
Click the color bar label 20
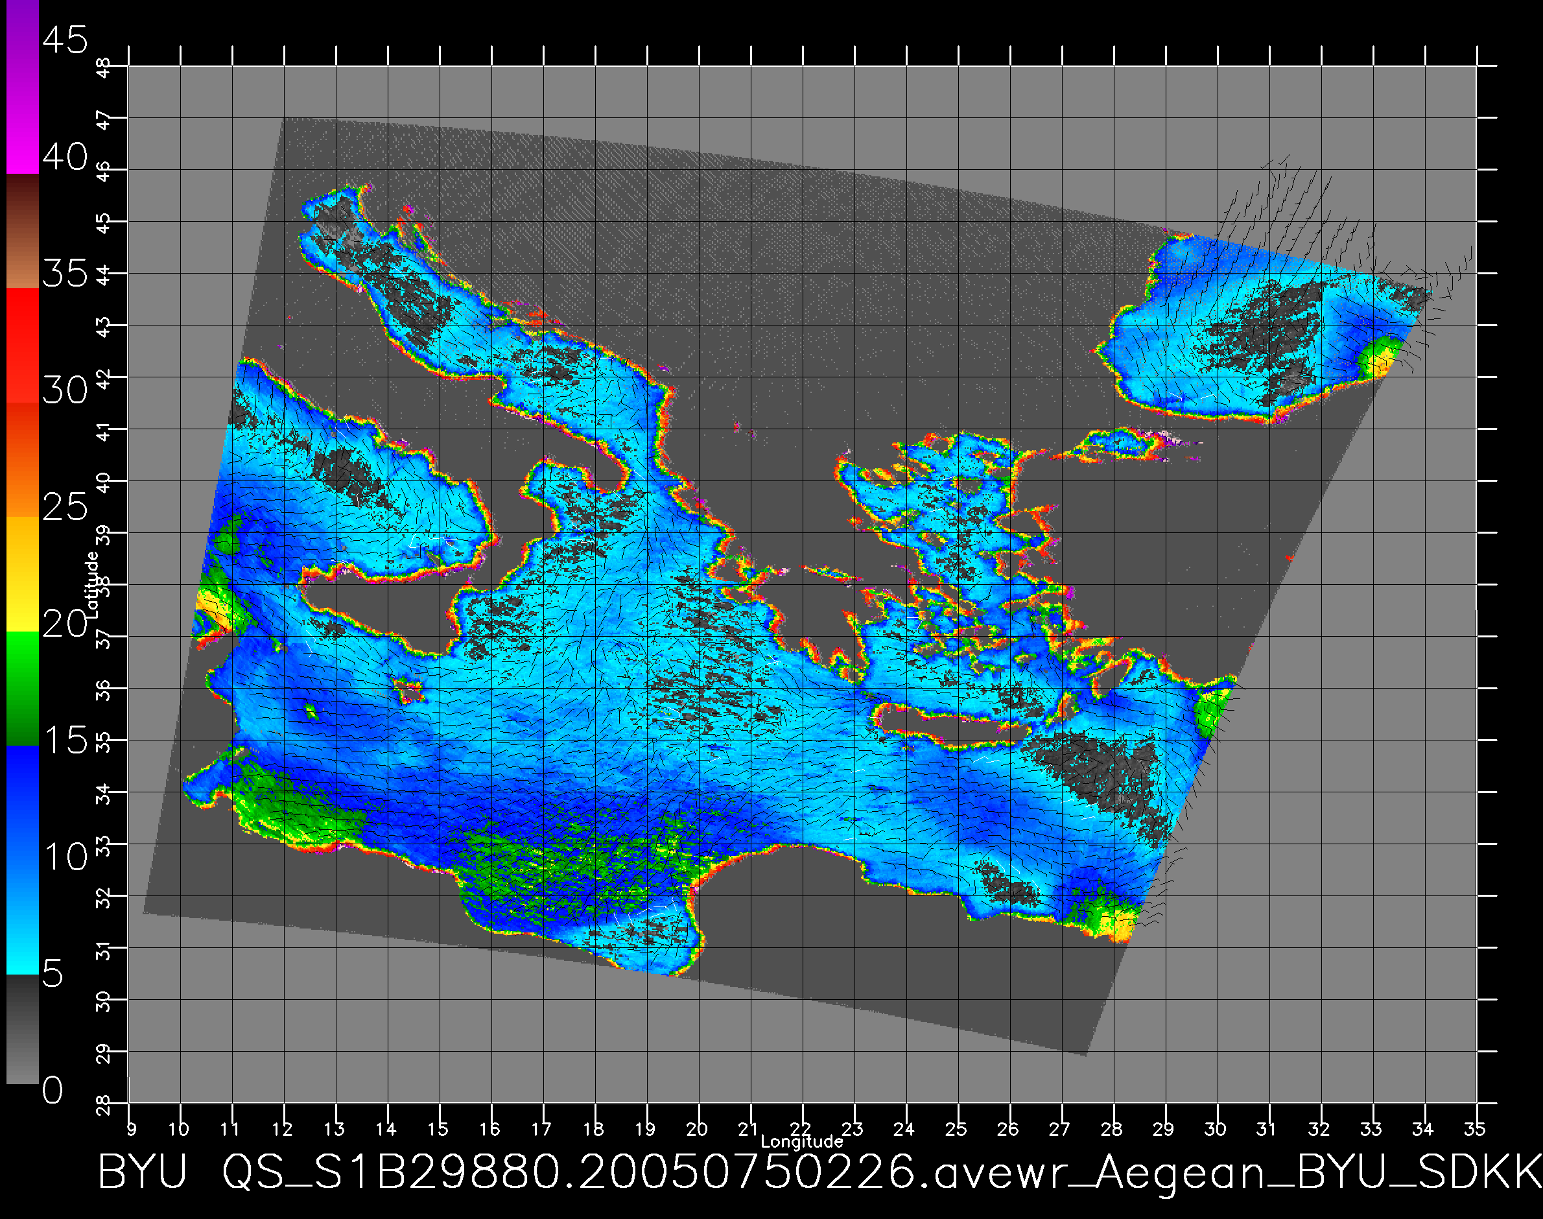[x=65, y=624]
